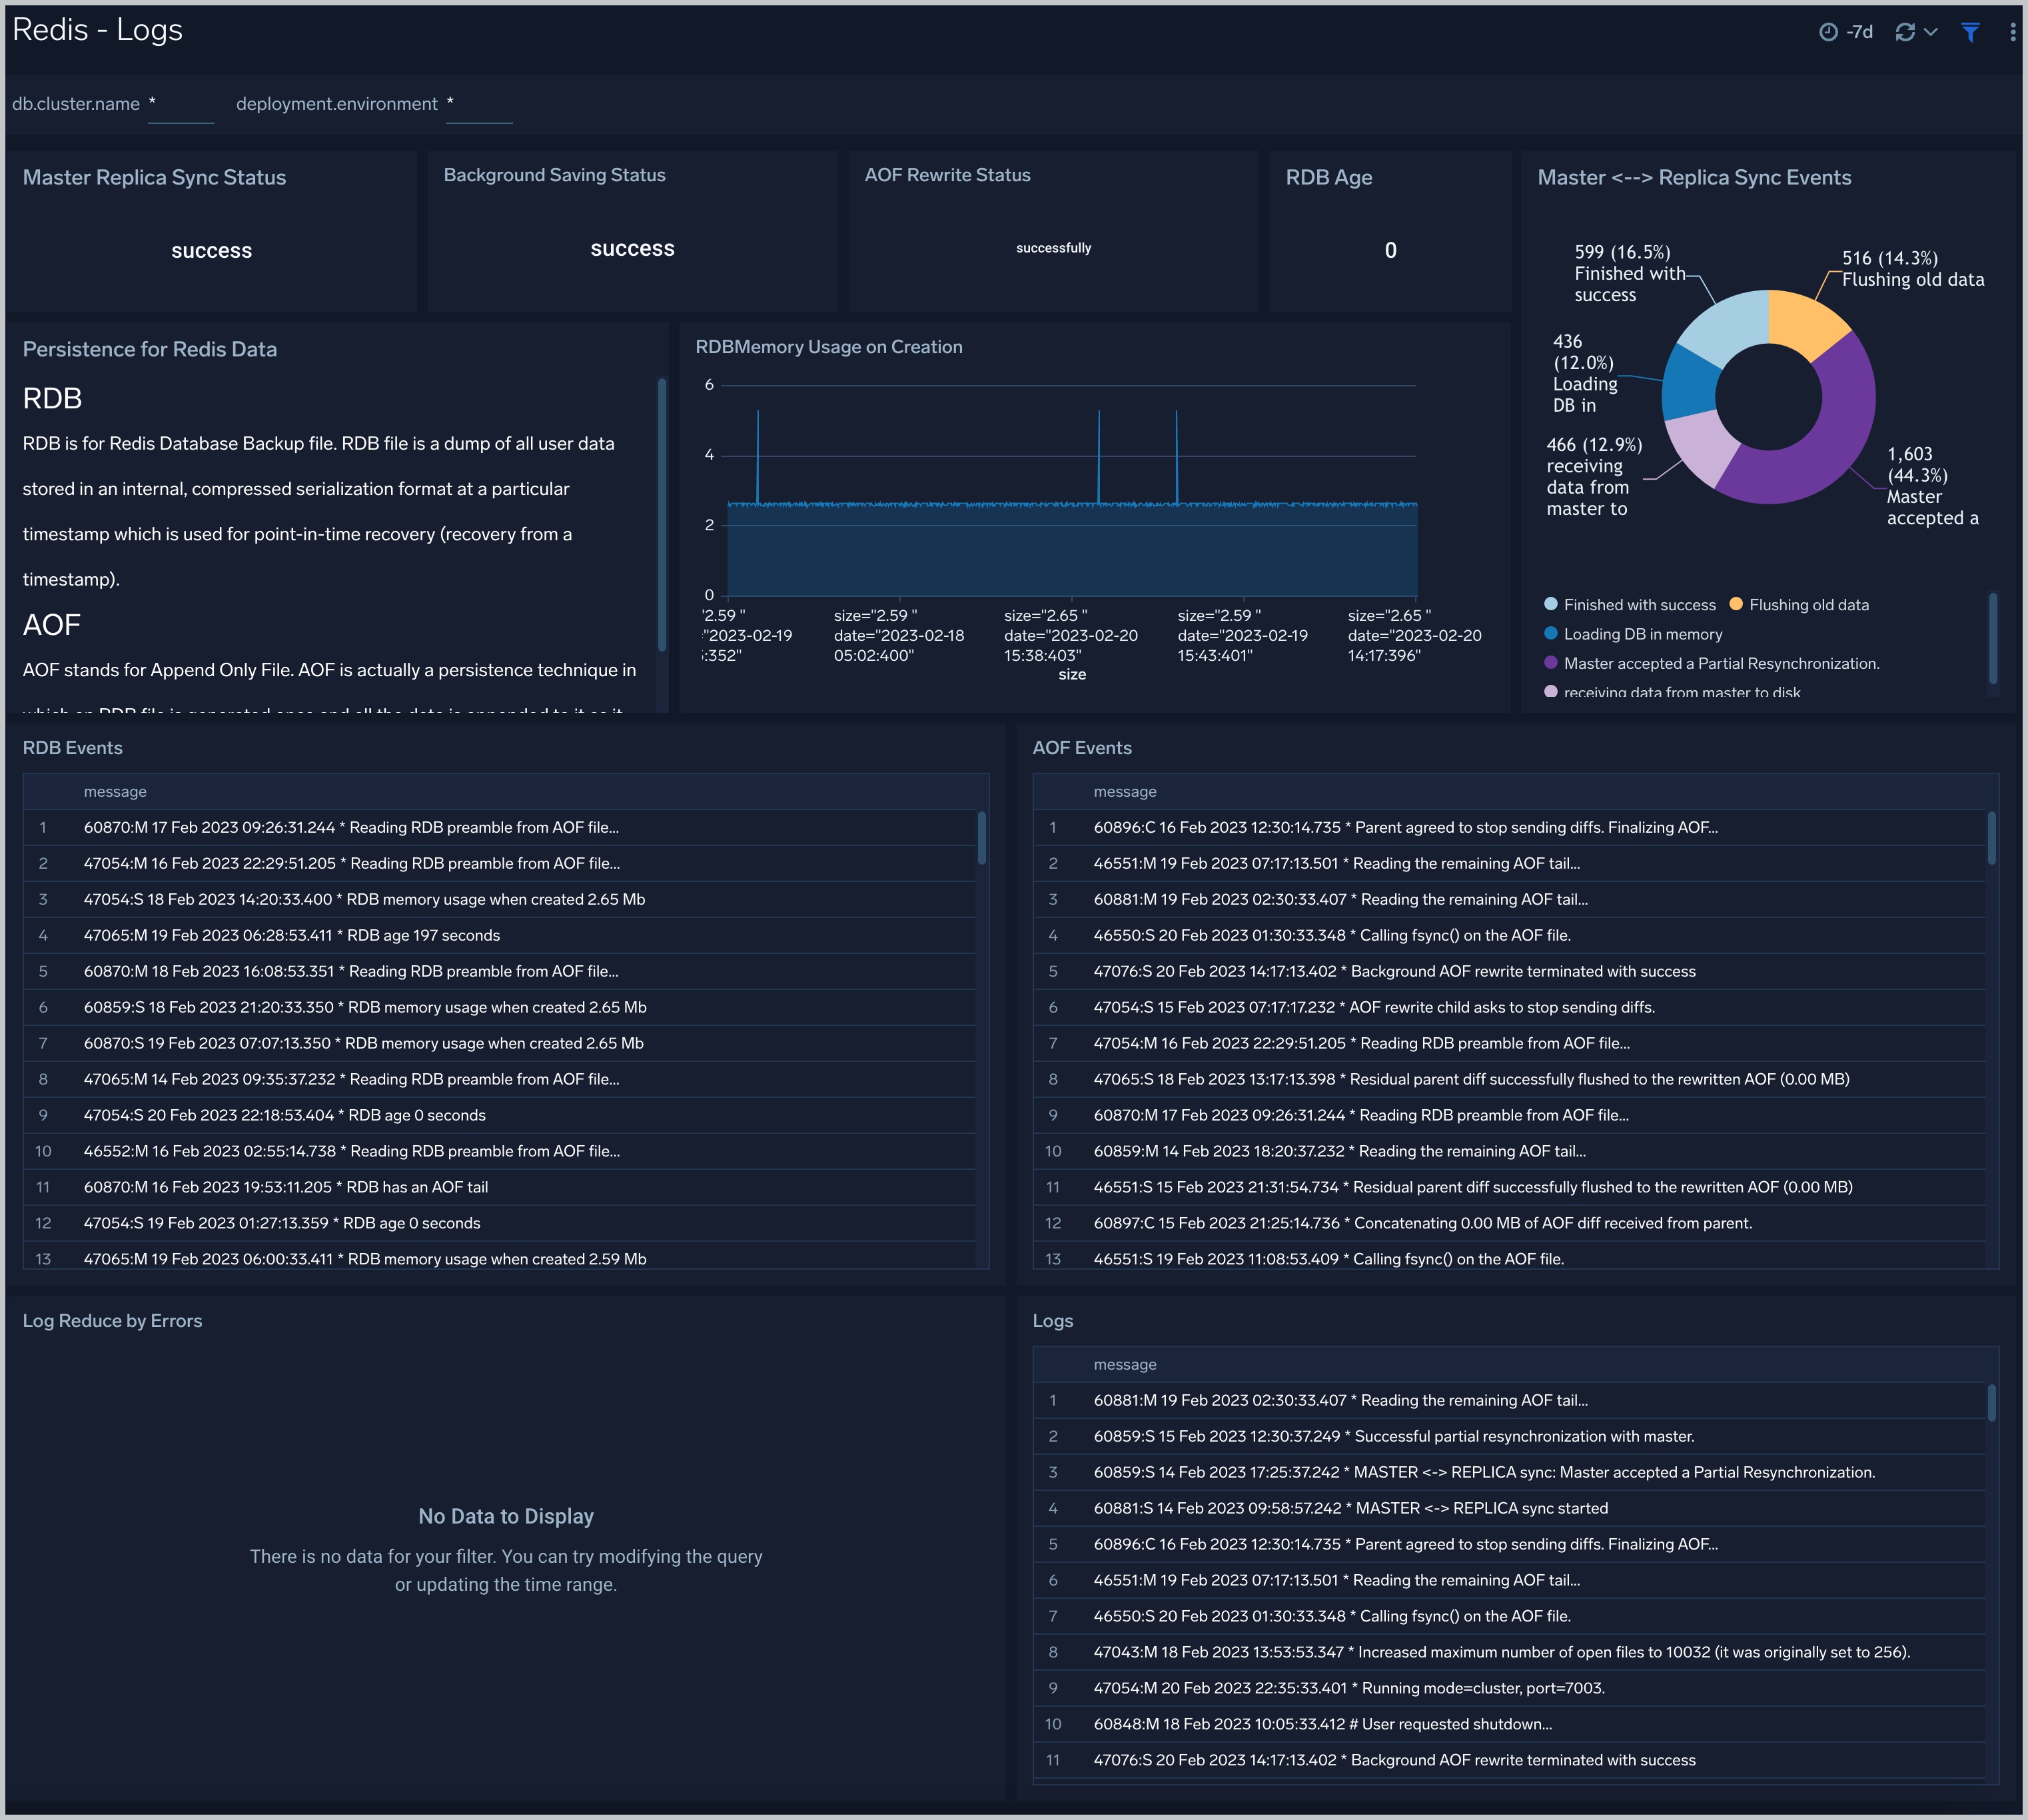Click the Log Reduce by Errors panel title
Viewport: 2028px width, 1820px height.
[112, 1321]
